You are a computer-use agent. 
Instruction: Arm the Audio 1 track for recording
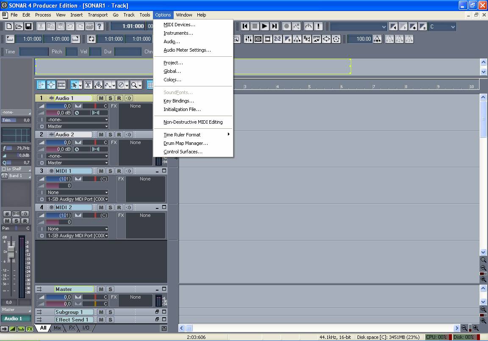pyautogui.click(x=119, y=98)
